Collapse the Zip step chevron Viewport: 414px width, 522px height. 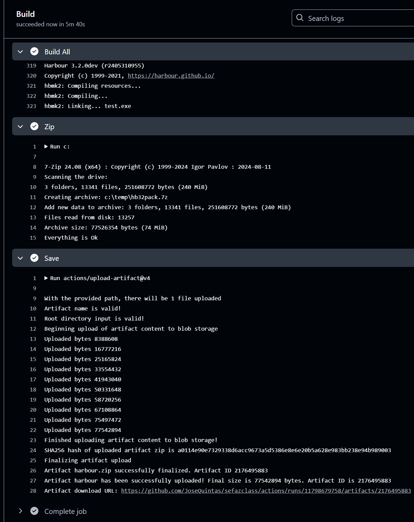20,127
